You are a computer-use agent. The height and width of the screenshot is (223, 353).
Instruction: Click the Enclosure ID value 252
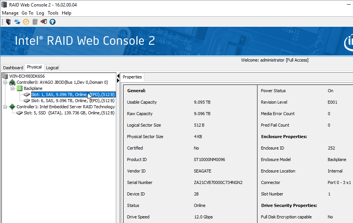tap(332, 148)
